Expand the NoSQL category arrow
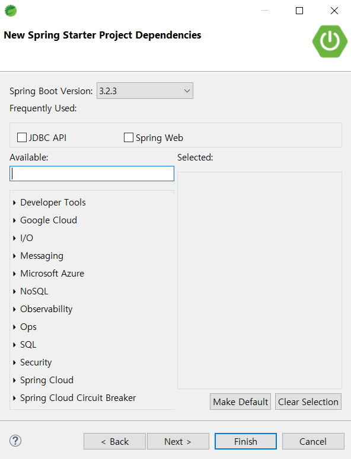 click(x=14, y=291)
